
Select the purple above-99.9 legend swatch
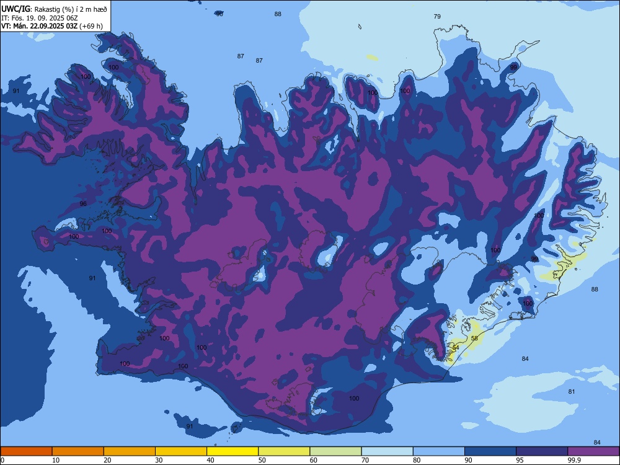point(593,451)
